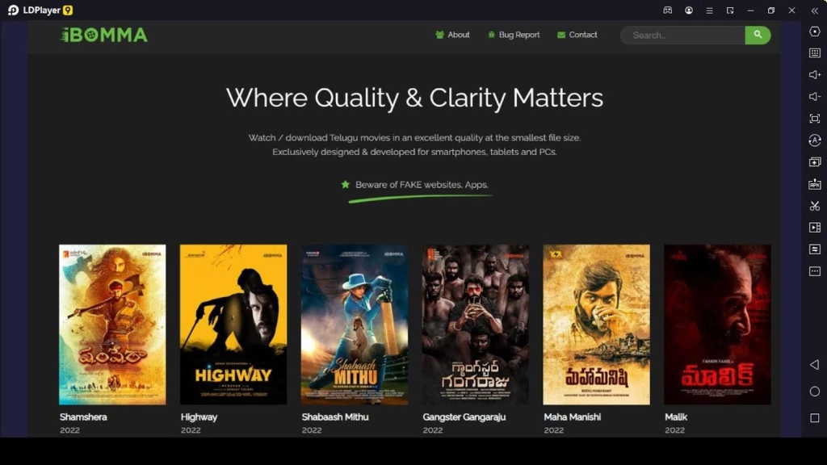Click the LDPlayer logo in title bar
This screenshot has height=465, width=827.
click(x=40, y=10)
